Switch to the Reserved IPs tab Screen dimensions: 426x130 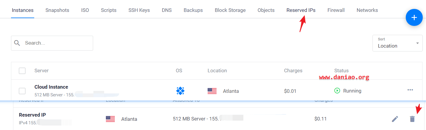[301, 10]
